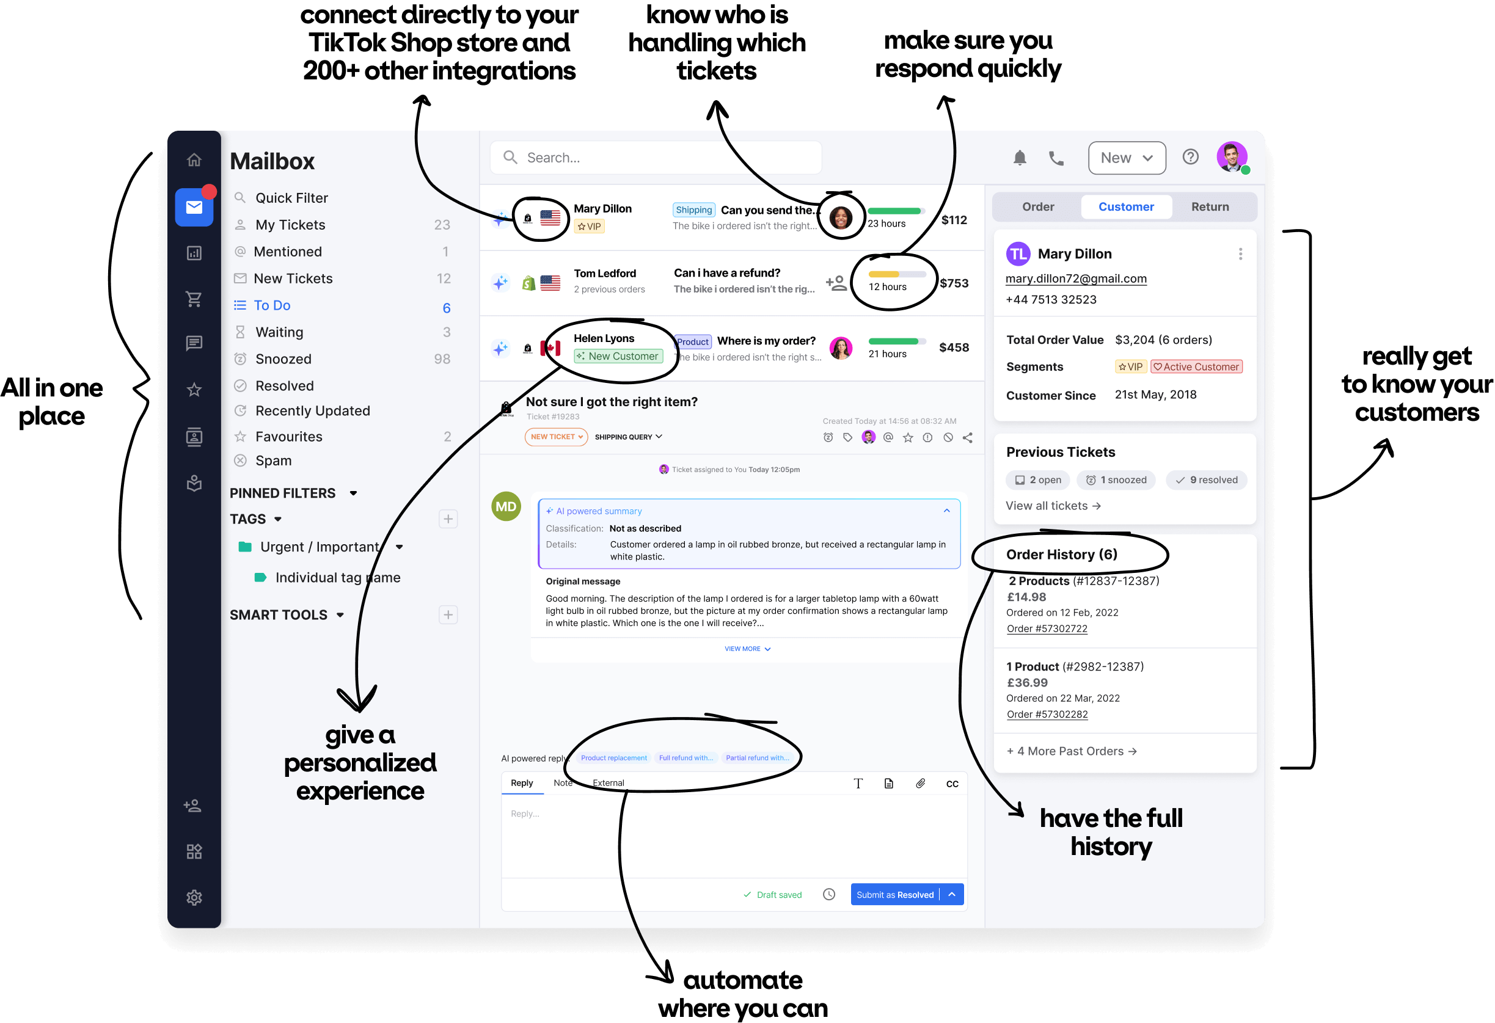Viewport: 1495px width, 1023px height.
Task: Expand the SHIPPING QUERY label dropdown
Action: tap(654, 437)
